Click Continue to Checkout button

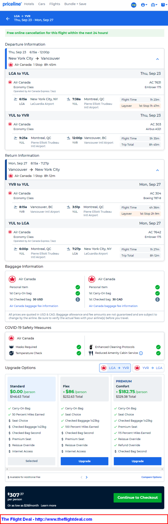coord(138,498)
